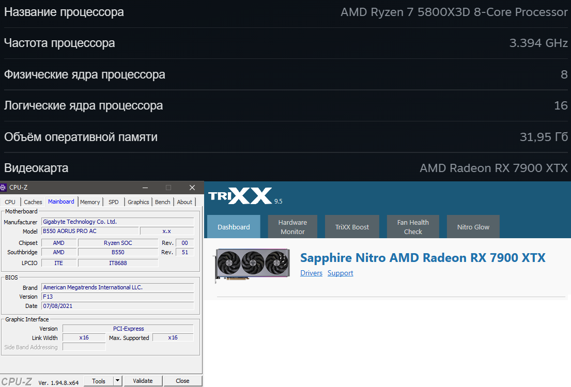Select the Dashboard tab in TRIXX

coord(234,227)
